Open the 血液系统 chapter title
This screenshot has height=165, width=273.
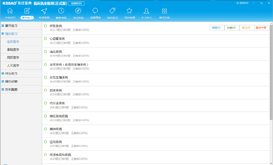pyautogui.click(x=56, y=90)
